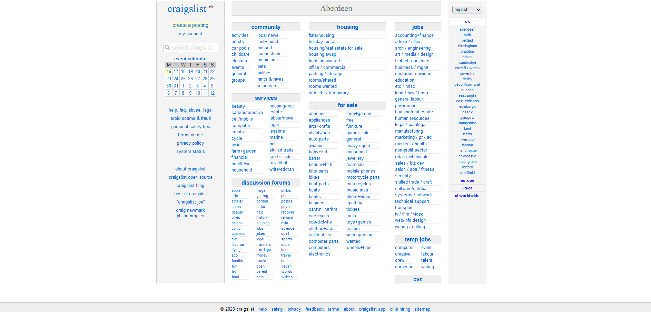The image size is (651, 312).
Task: Open craig newmark philanthropies link
Action: [190, 213]
